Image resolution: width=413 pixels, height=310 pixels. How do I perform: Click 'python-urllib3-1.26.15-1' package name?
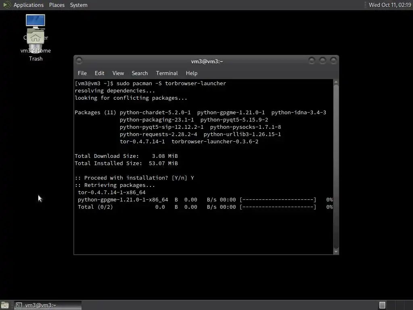point(242,134)
